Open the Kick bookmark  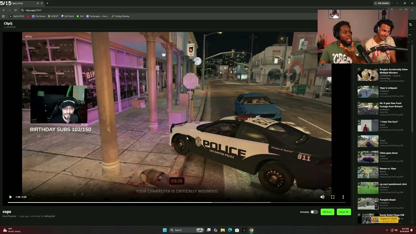(x=80, y=16)
